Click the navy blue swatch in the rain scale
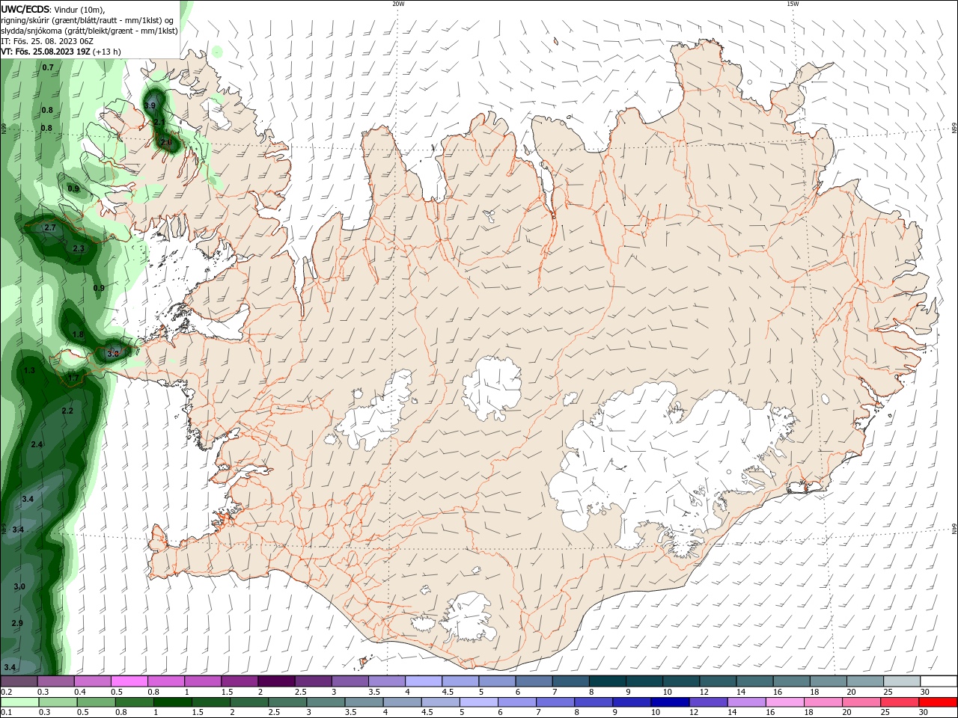958x718 pixels. 670,702
